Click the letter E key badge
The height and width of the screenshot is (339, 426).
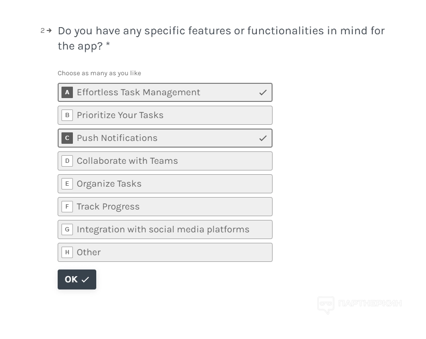click(x=67, y=184)
